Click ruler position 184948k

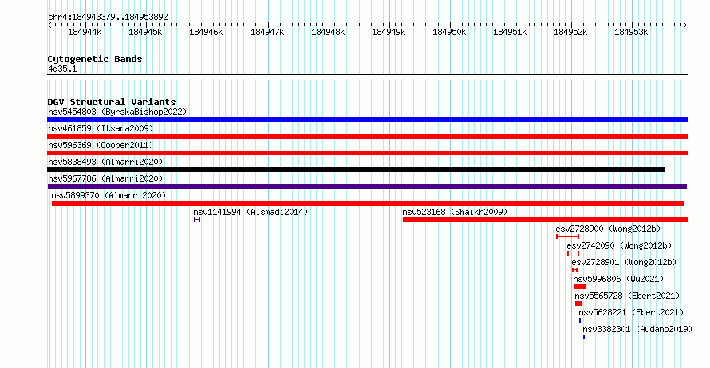[x=329, y=32]
